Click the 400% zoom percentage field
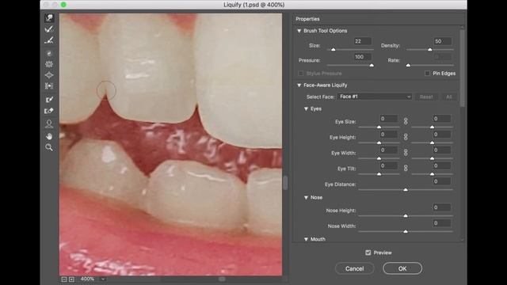Screen dimensions: 507x285 coord(87,279)
